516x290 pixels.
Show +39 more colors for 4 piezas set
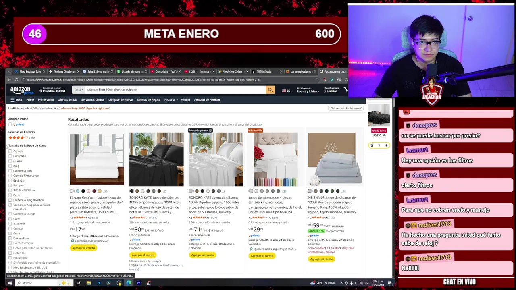coord(284,191)
